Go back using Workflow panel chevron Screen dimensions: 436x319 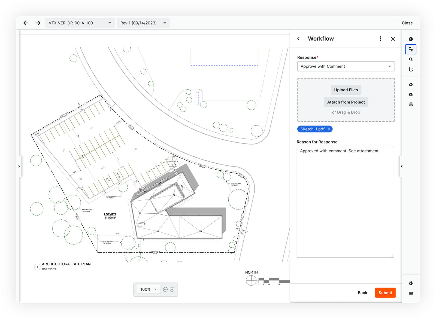299,39
